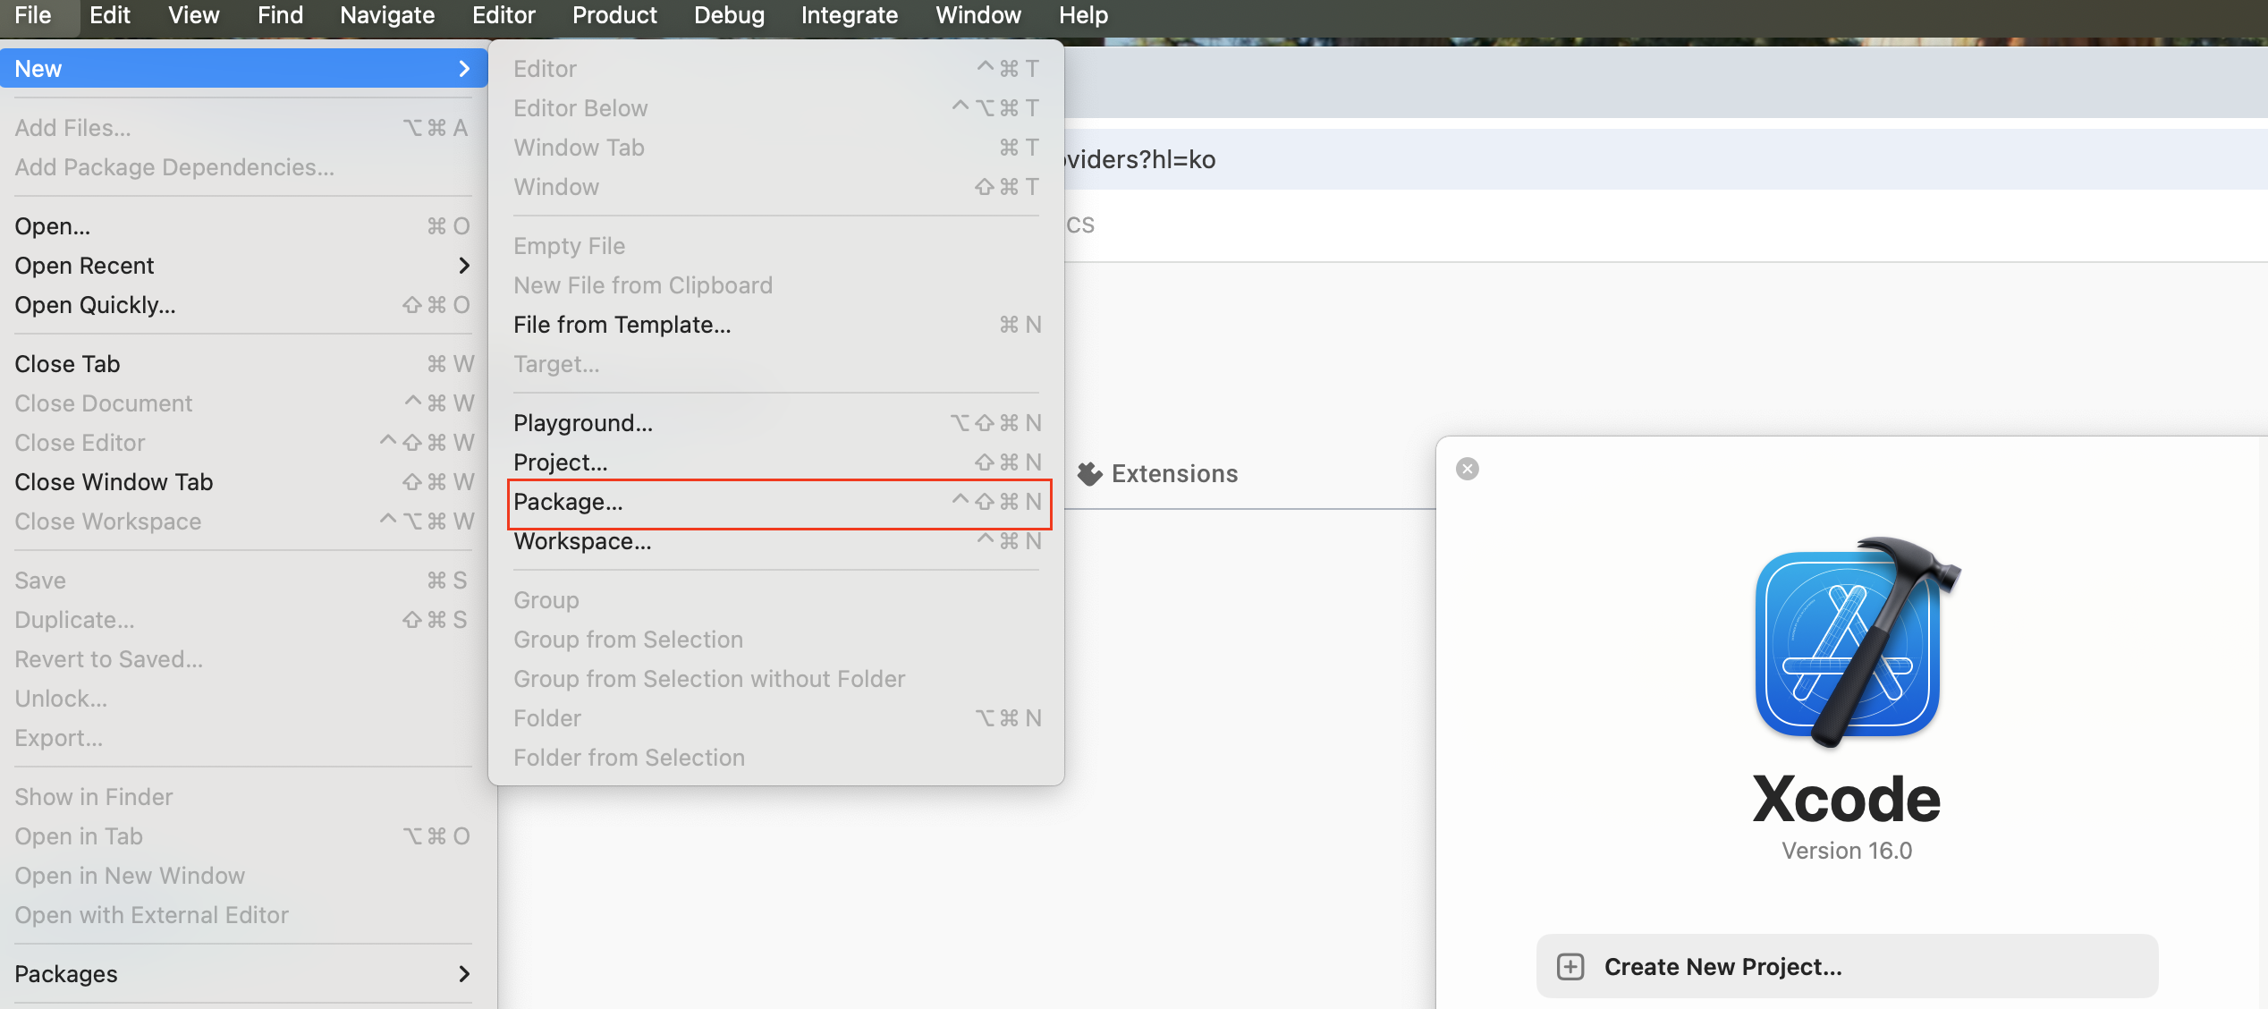This screenshot has height=1009, width=2268.
Task: Close the Xcode welcome window
Action: tap(1468, 469)
